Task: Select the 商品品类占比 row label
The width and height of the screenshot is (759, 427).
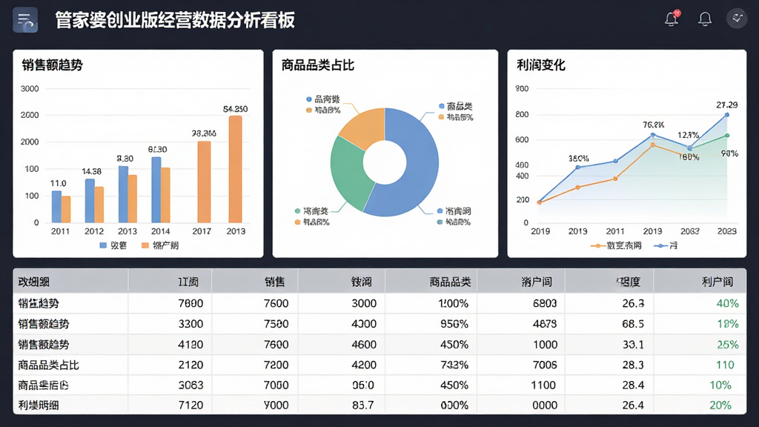Action: (48, 365)
